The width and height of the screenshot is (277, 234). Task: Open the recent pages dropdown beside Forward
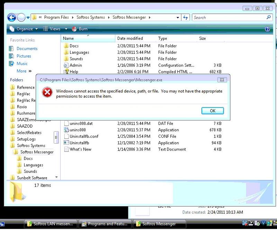pos(28,18)
